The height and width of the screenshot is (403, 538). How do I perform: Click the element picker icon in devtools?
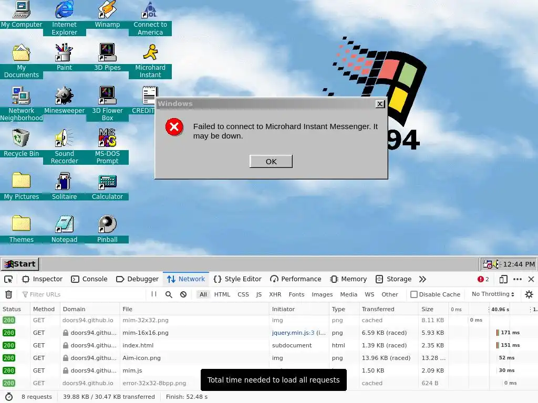coord(8,279)
